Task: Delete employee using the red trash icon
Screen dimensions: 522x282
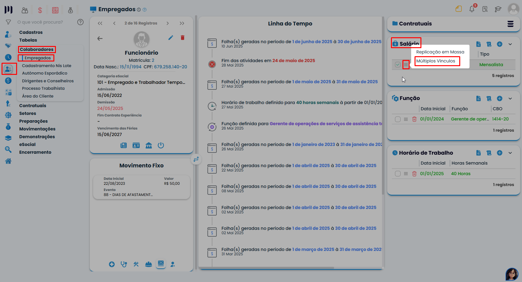Action: click(x=183, y=38)
